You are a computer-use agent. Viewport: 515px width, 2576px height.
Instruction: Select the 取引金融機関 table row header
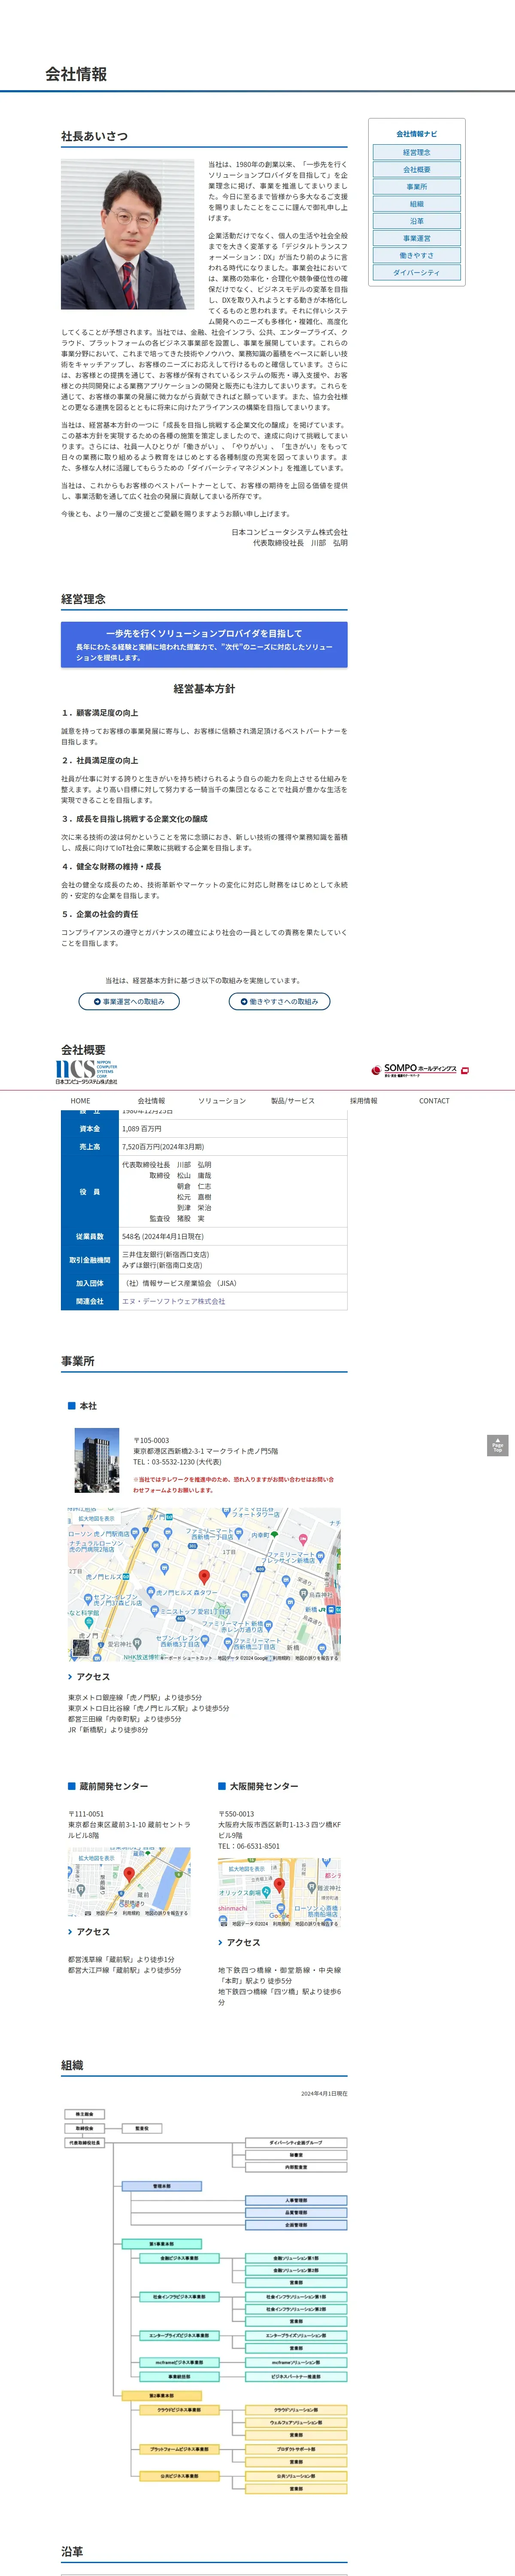click(x=90, y=1260)
